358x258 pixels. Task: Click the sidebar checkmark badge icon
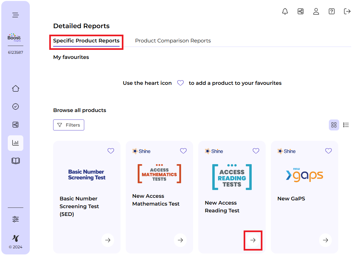[16, 107]
